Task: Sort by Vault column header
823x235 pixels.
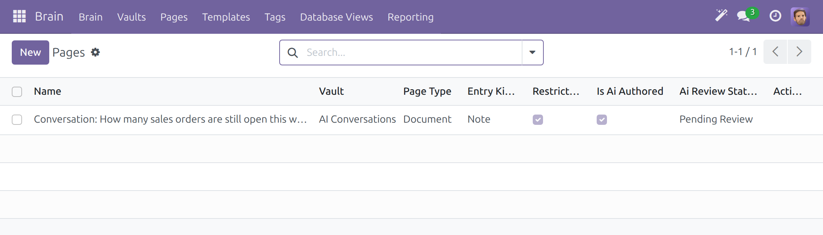Action: [331, 91]
